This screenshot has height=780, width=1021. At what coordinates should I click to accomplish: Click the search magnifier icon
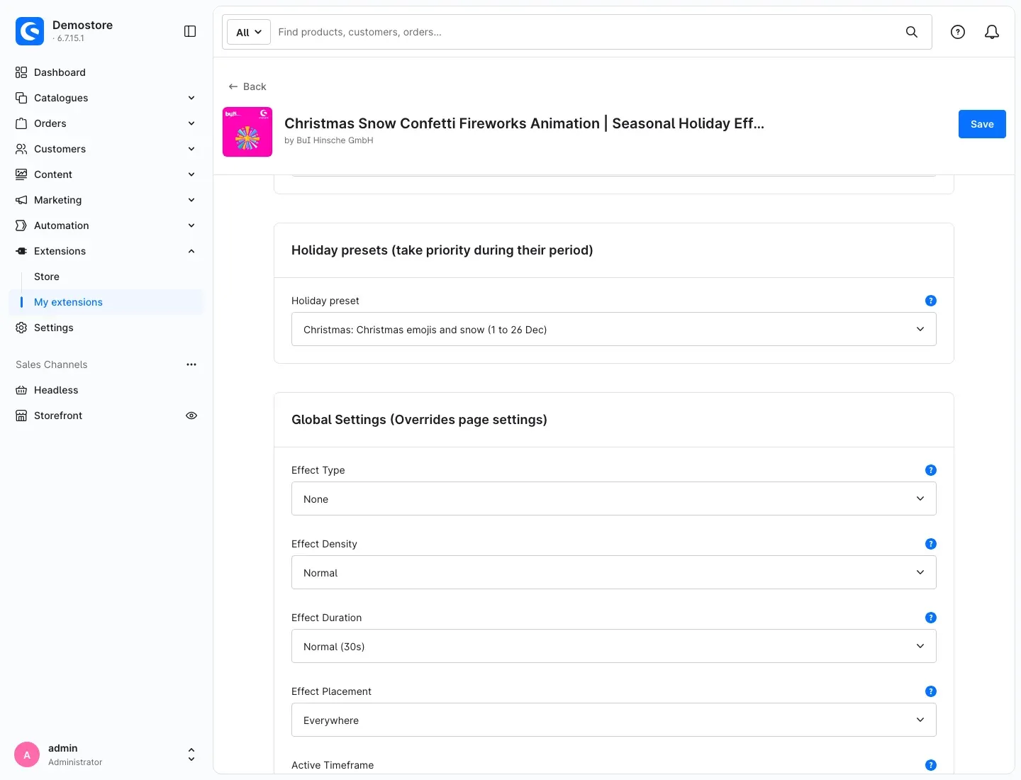pyautogui.click(x=912, y=32)
